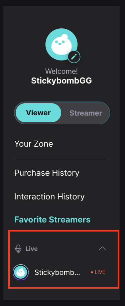Collapse the Live section with the chevron
Screen dimensions: 125x306
click(x=102, y=249)
